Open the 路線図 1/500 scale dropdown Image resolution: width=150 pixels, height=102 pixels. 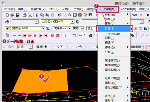click(43, 28)
